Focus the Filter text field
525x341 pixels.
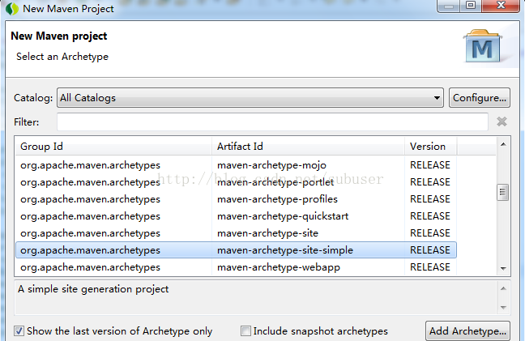click(x=272, y=121)
